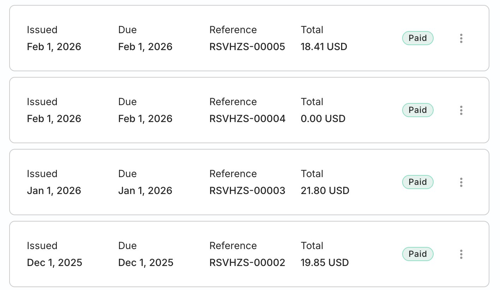The width and height of the screenshot is (500, 290).
Task: Show actions menu for invoice RSVHZS-00003
Action: (461, 182)
